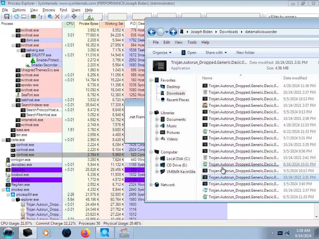Click the red X Kill Process icon
This screenshot has width=319, height=239.
[57, 16]
